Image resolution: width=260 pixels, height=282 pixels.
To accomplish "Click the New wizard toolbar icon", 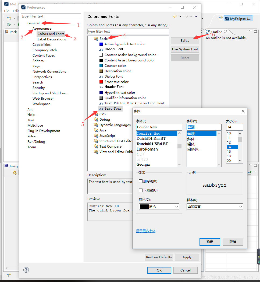I will click(9, 18).
